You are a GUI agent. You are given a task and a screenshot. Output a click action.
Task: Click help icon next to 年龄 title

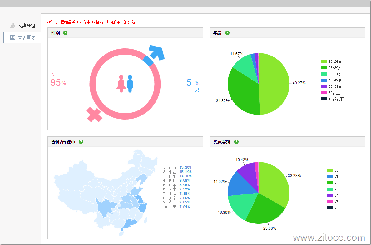pos(227,33)
